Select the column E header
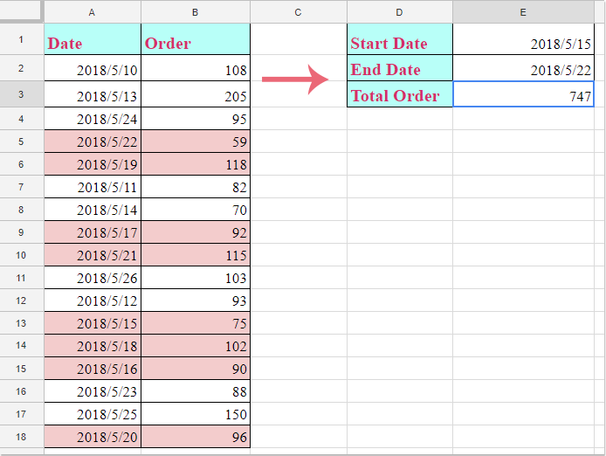The image size is (606, 456). pos(523,11)
